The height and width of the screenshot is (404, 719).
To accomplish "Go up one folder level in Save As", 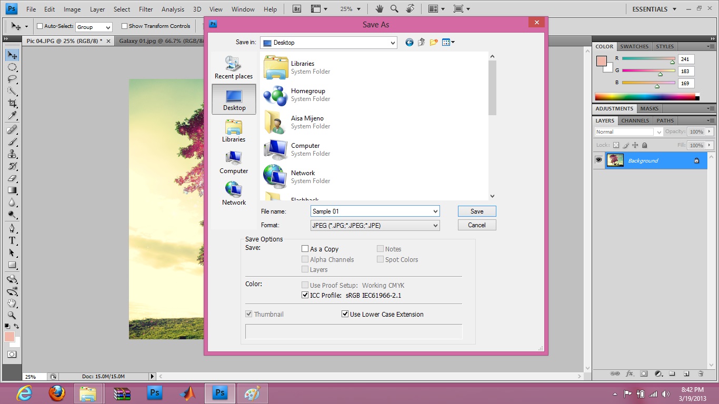I will 421,43.
